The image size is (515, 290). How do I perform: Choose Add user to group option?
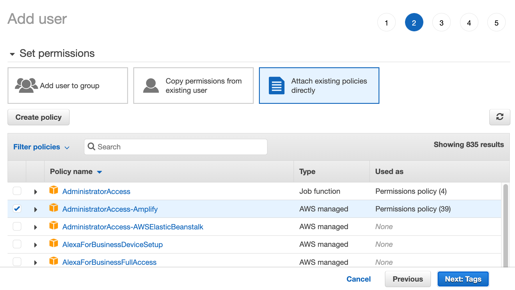68,86
